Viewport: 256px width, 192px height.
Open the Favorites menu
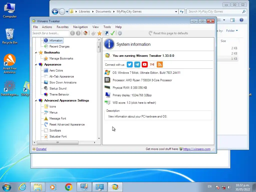[x=62, y=27]
